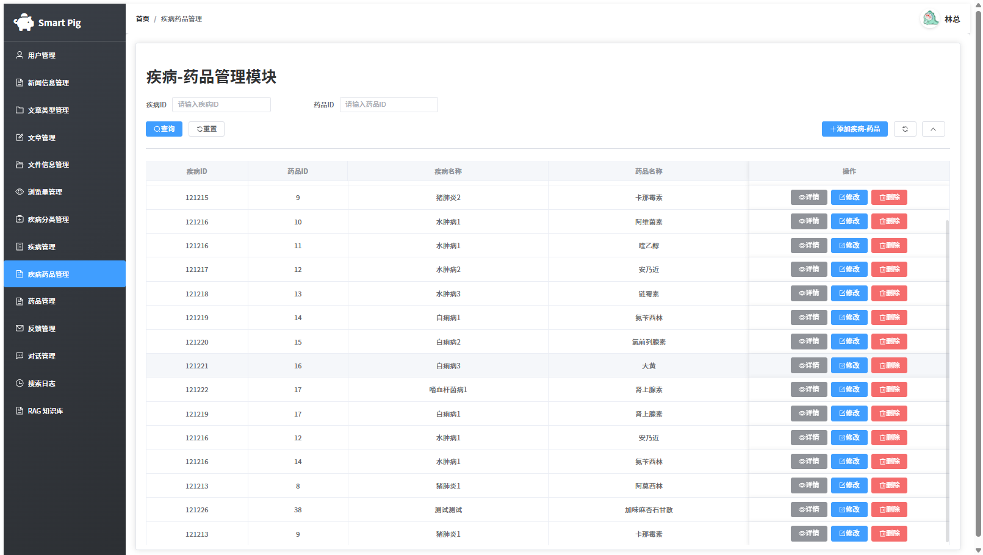Go to 药品管理 page
The height and width of the screenshot is (555, 983).
pyautogui.click(x=65, y=301)
